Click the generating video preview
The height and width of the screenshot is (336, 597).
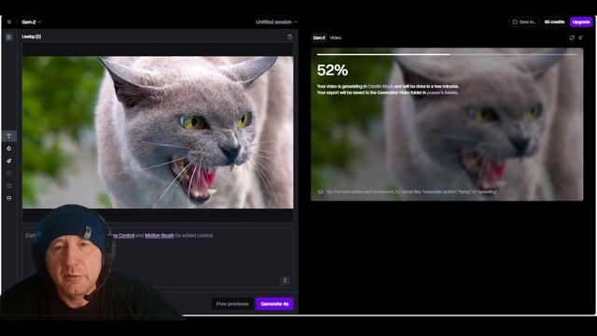coord(447,124)
